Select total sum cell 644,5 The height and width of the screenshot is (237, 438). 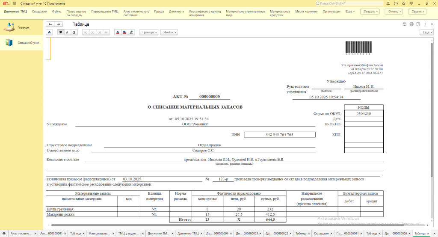(x=270, y=219)
